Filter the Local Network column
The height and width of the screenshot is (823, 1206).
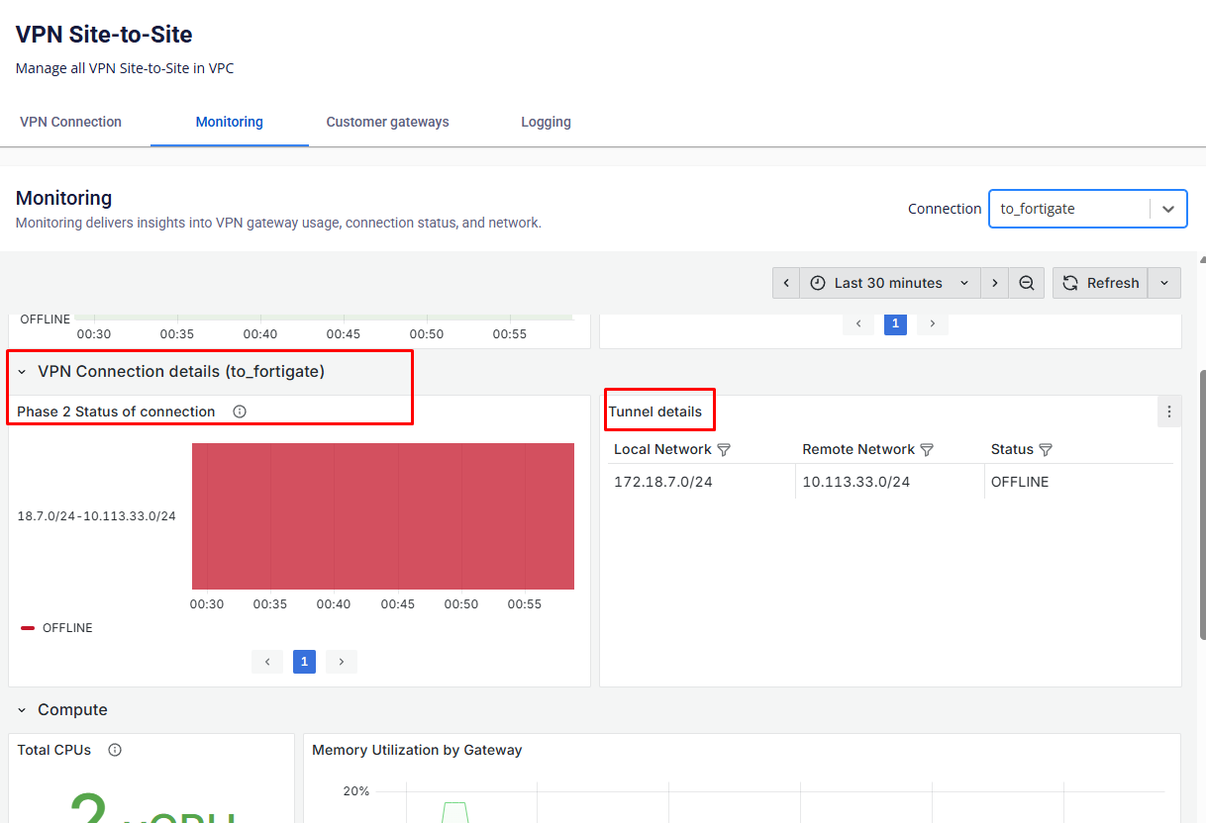(x=724, y=450)
